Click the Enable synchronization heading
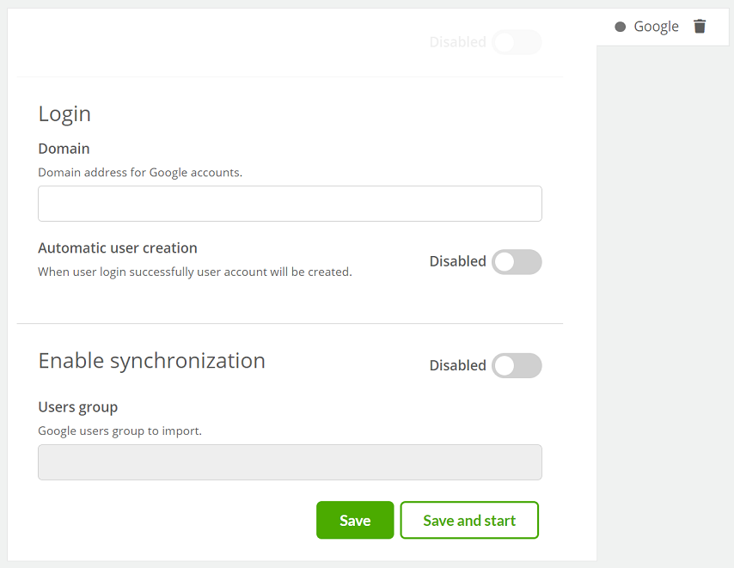Image resolution: width=734 pixels, height=568 pixels. (x=151, y=361)
